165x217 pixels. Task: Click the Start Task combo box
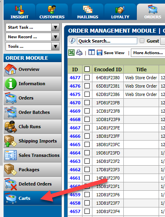33,27
